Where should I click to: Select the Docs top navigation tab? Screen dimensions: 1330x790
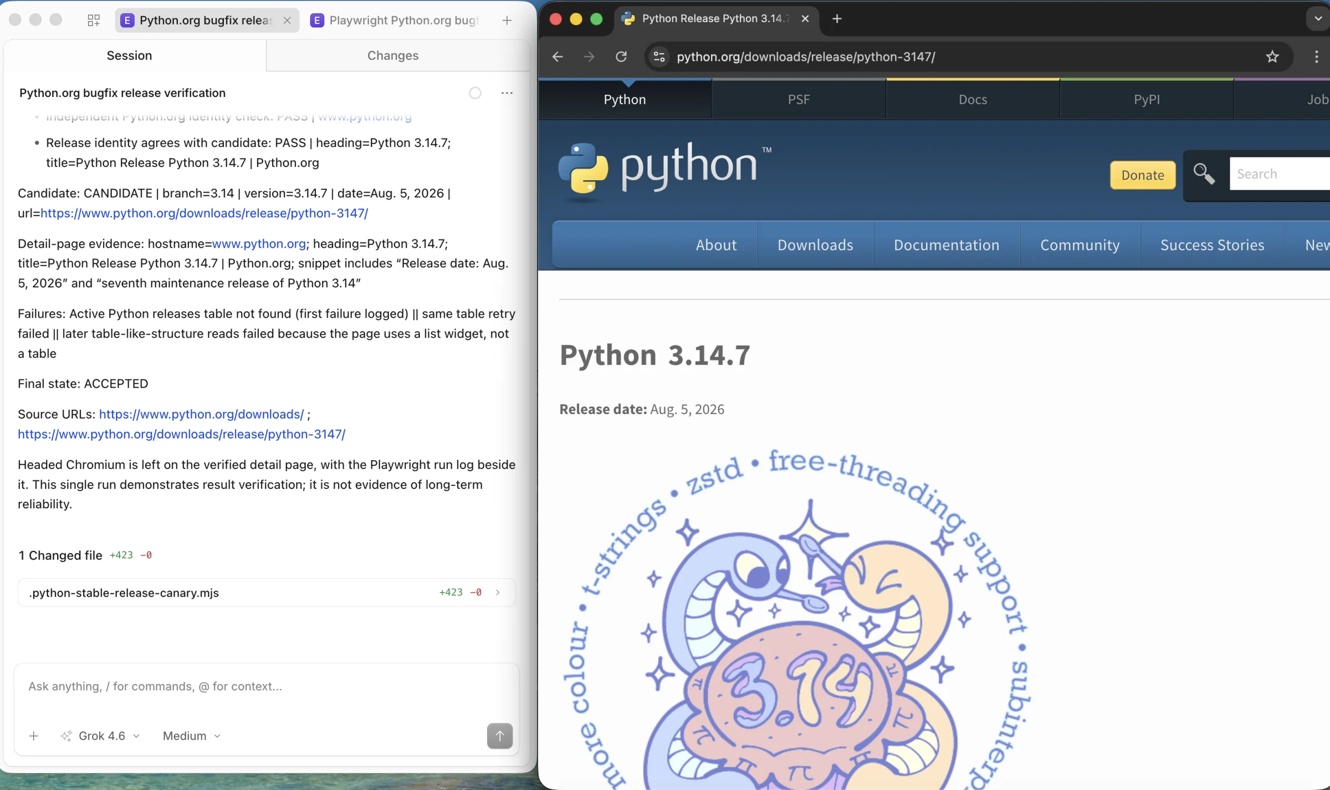(973, 99)
